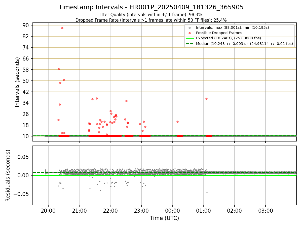Click the '21:00' x-axis tick label
This screenshot has height=227, width=302.
point(79,211)
